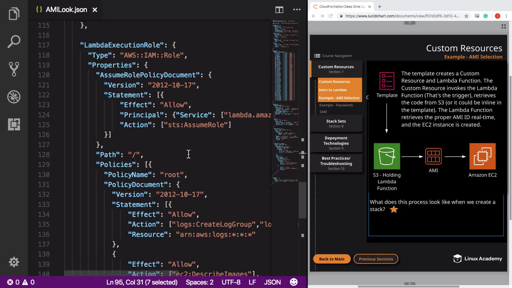Open the Source Control icon
Screen dimensions: 512x288
[x=14, y=69]
